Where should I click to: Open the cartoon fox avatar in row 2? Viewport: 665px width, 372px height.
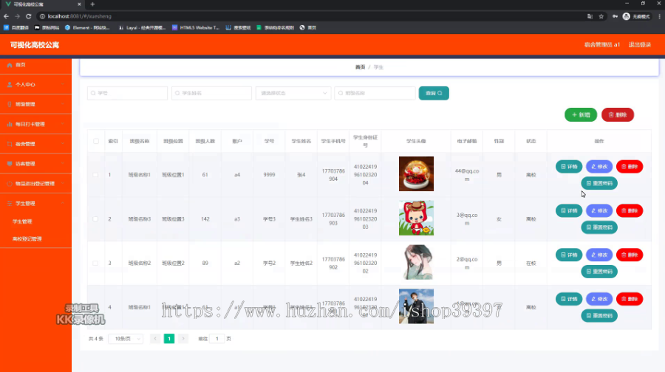(x=416, y=218)
